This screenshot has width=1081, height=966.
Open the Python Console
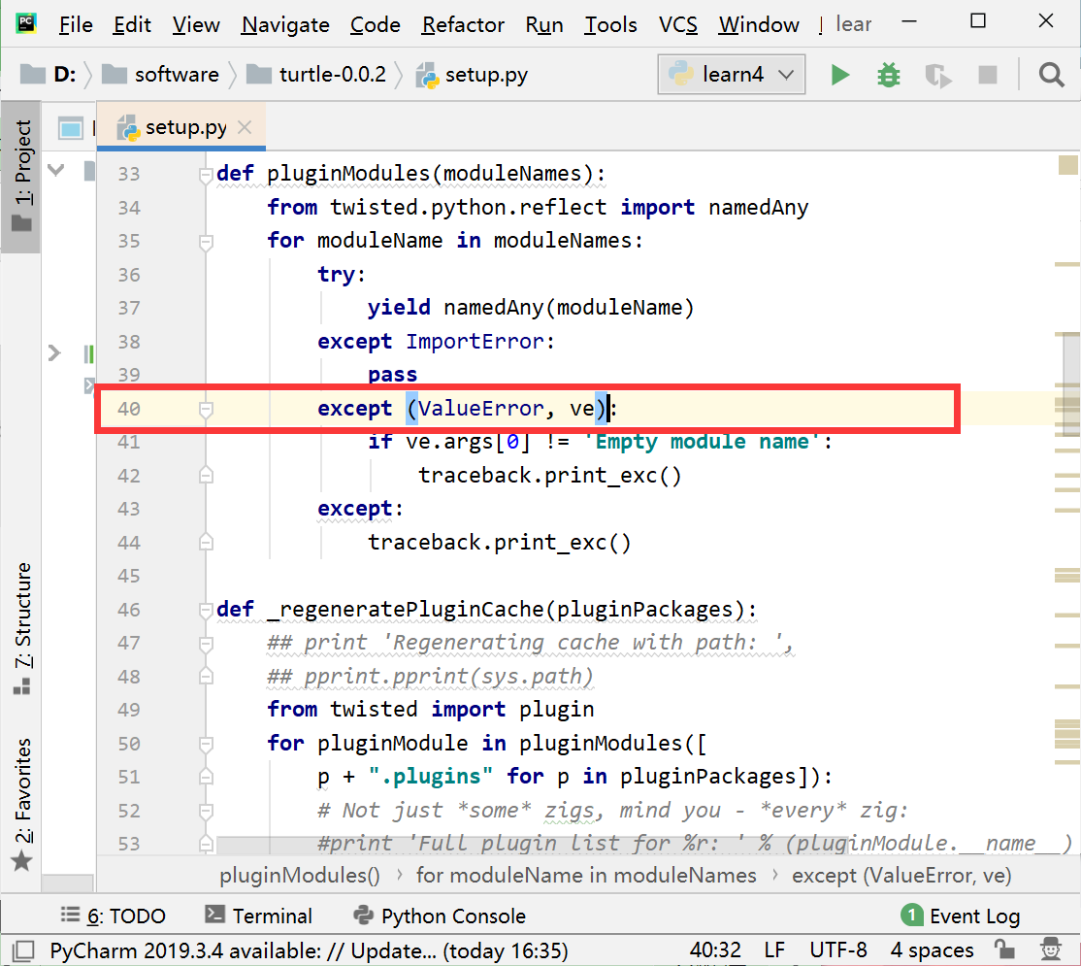pyautogui.click(x=440, y=915)
